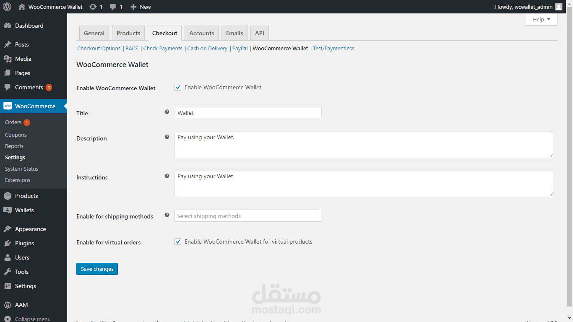This screenshot has width=573, height=322.
Task: Open Extensions submenu item
Action: click(x=18, y=180)
